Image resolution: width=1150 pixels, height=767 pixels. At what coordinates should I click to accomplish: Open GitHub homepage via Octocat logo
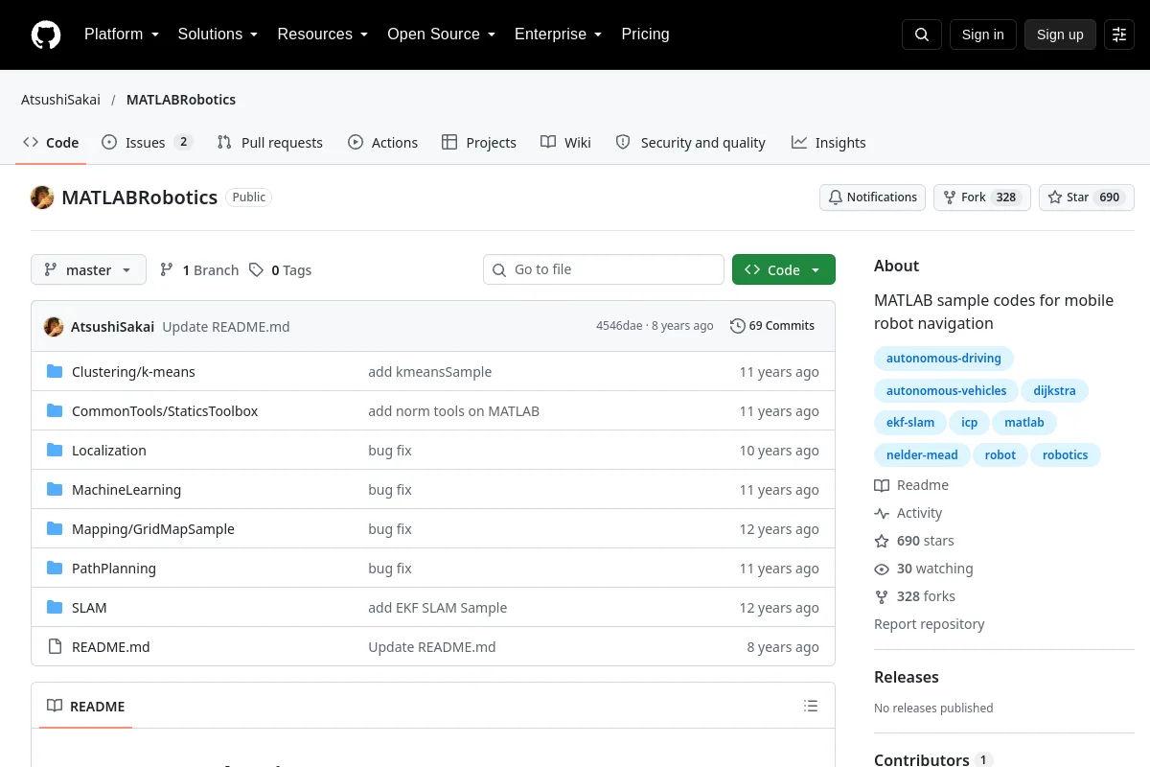[x=46, y=35]
